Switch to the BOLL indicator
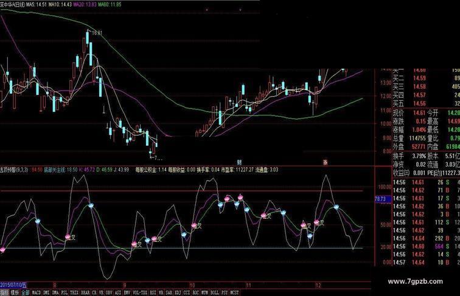The width and height of the screenshot is (460, 296). pos(215,292)
